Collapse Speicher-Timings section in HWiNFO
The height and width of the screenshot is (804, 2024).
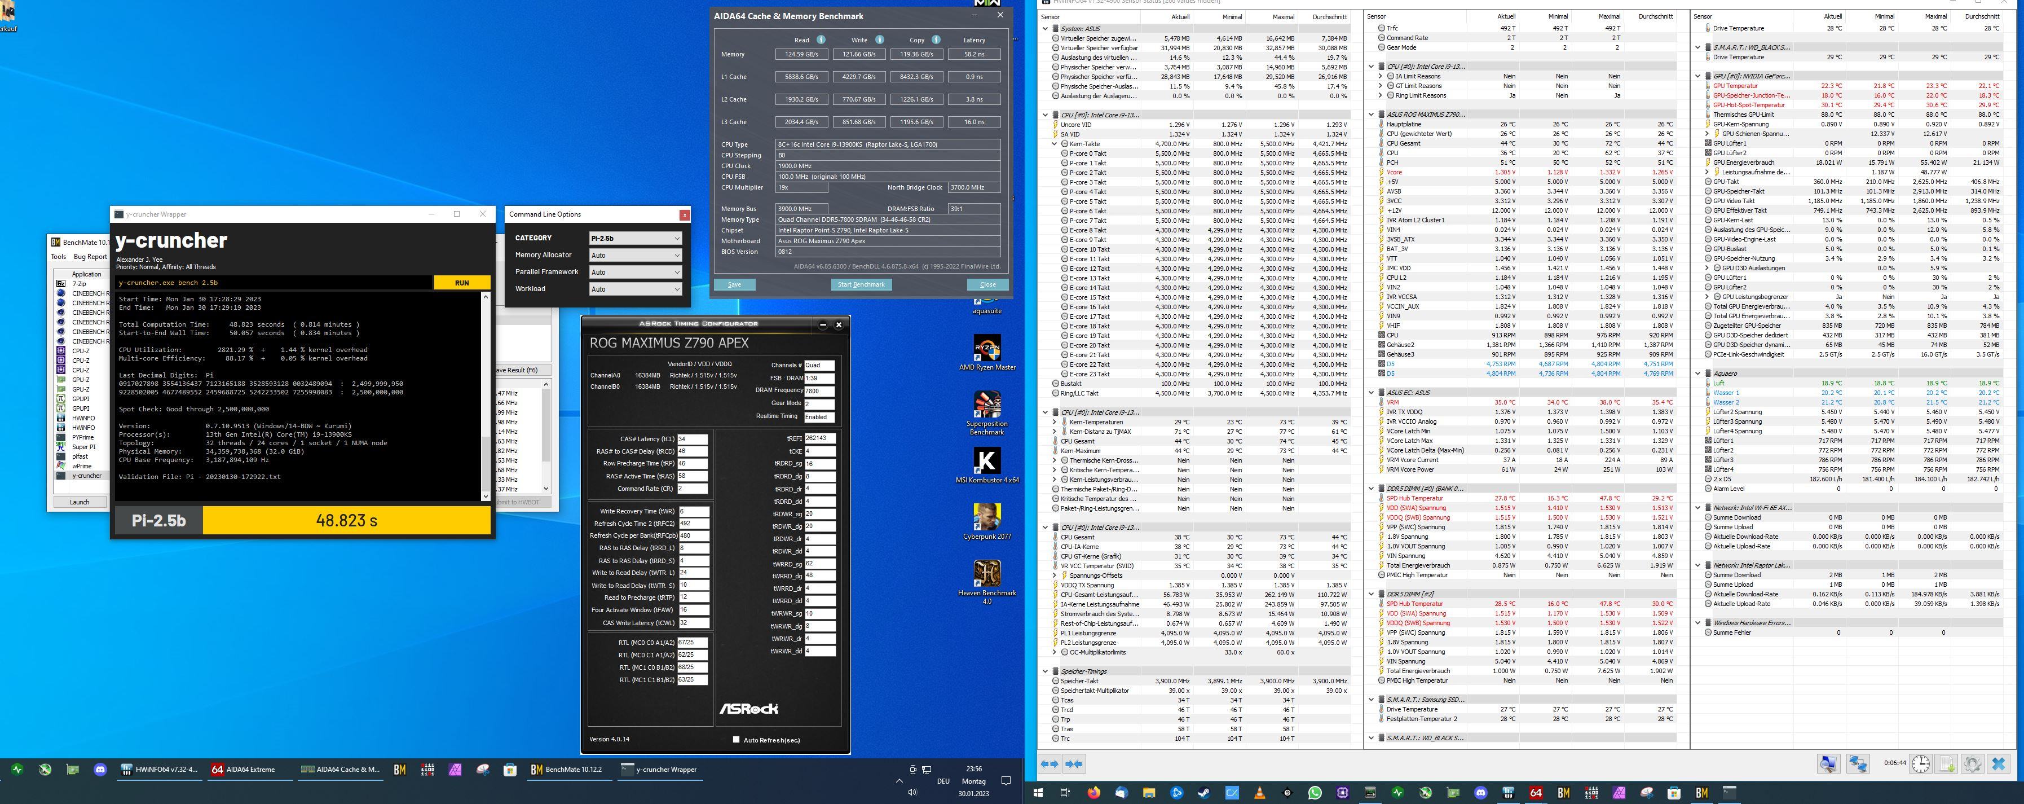click(1045, 671)
